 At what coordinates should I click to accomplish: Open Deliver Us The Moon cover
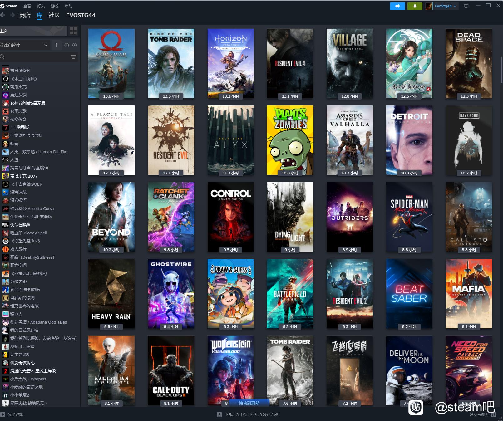tap(409, 370)
